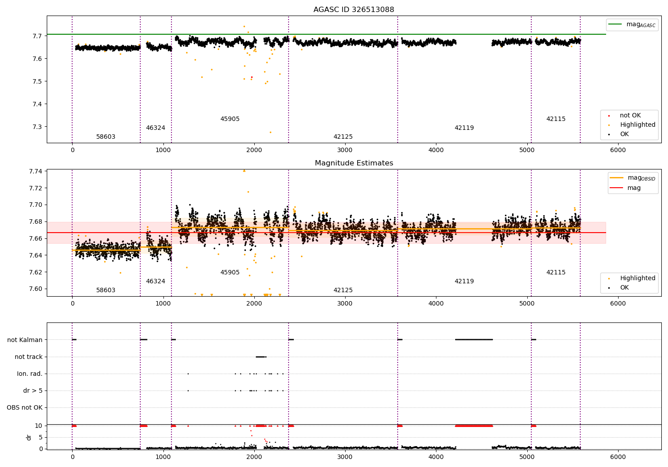Click the 7.7 y-axis tick in top plot

tap(38, 36)
